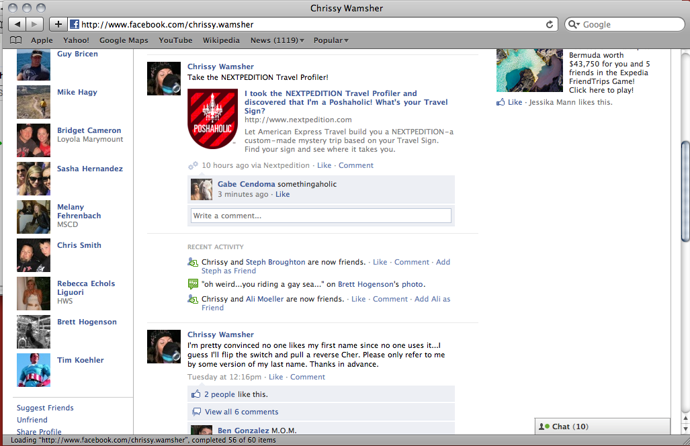The width and height of the screenshot is (690, 446).
Task: Click friends icon beside Steph Broughton activity
Action: [193, 262]
